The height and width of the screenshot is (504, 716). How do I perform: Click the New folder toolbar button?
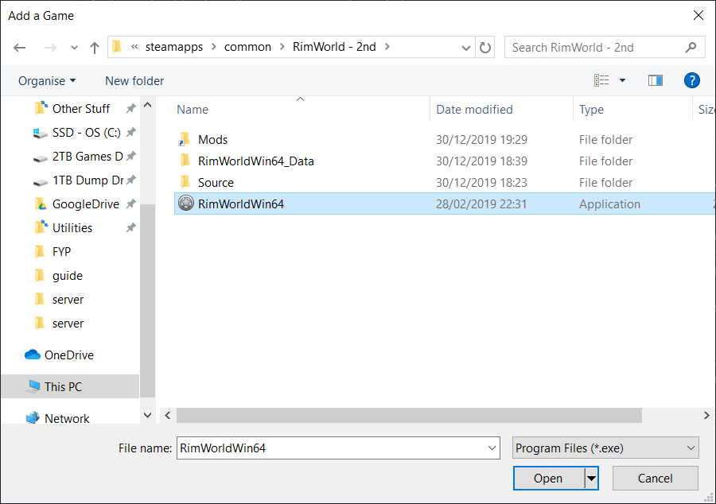pyautogui.click(x=134, y=80)
